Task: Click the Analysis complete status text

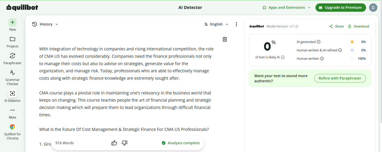Action: click(x=184, y=143)
